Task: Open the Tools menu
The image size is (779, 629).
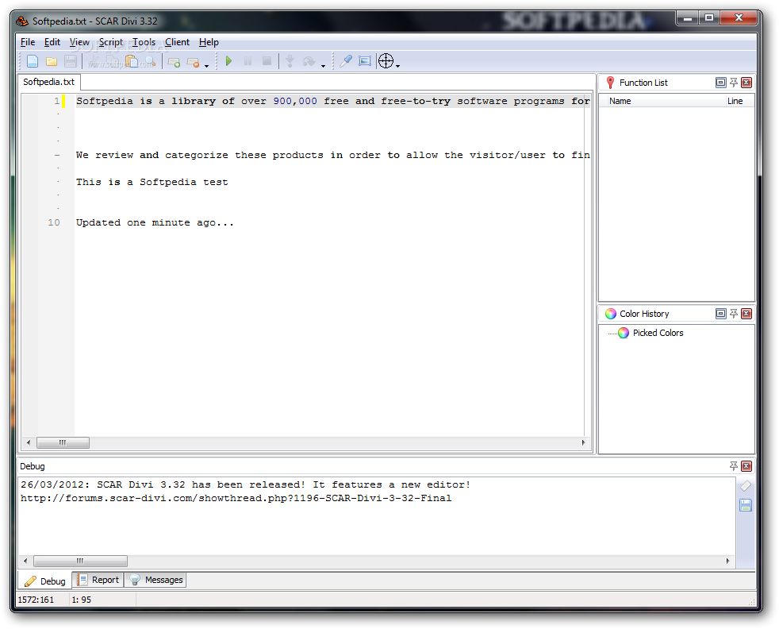Action: 144,42
